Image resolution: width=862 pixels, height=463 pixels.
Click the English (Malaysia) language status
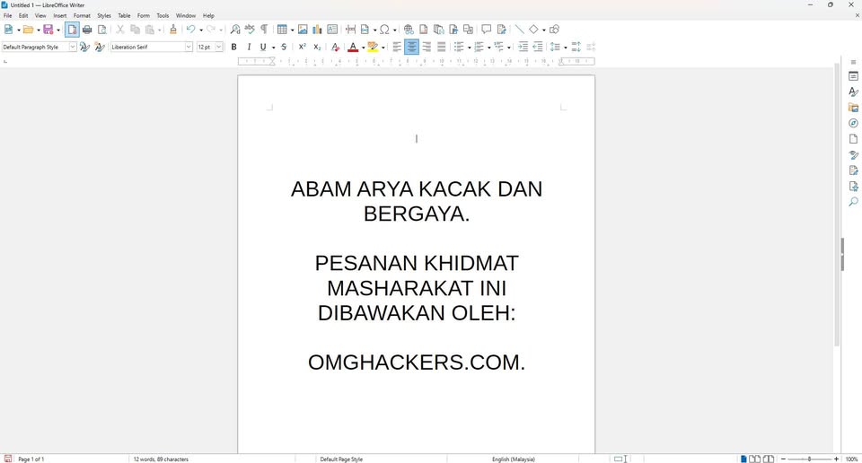tap(514, 459)
